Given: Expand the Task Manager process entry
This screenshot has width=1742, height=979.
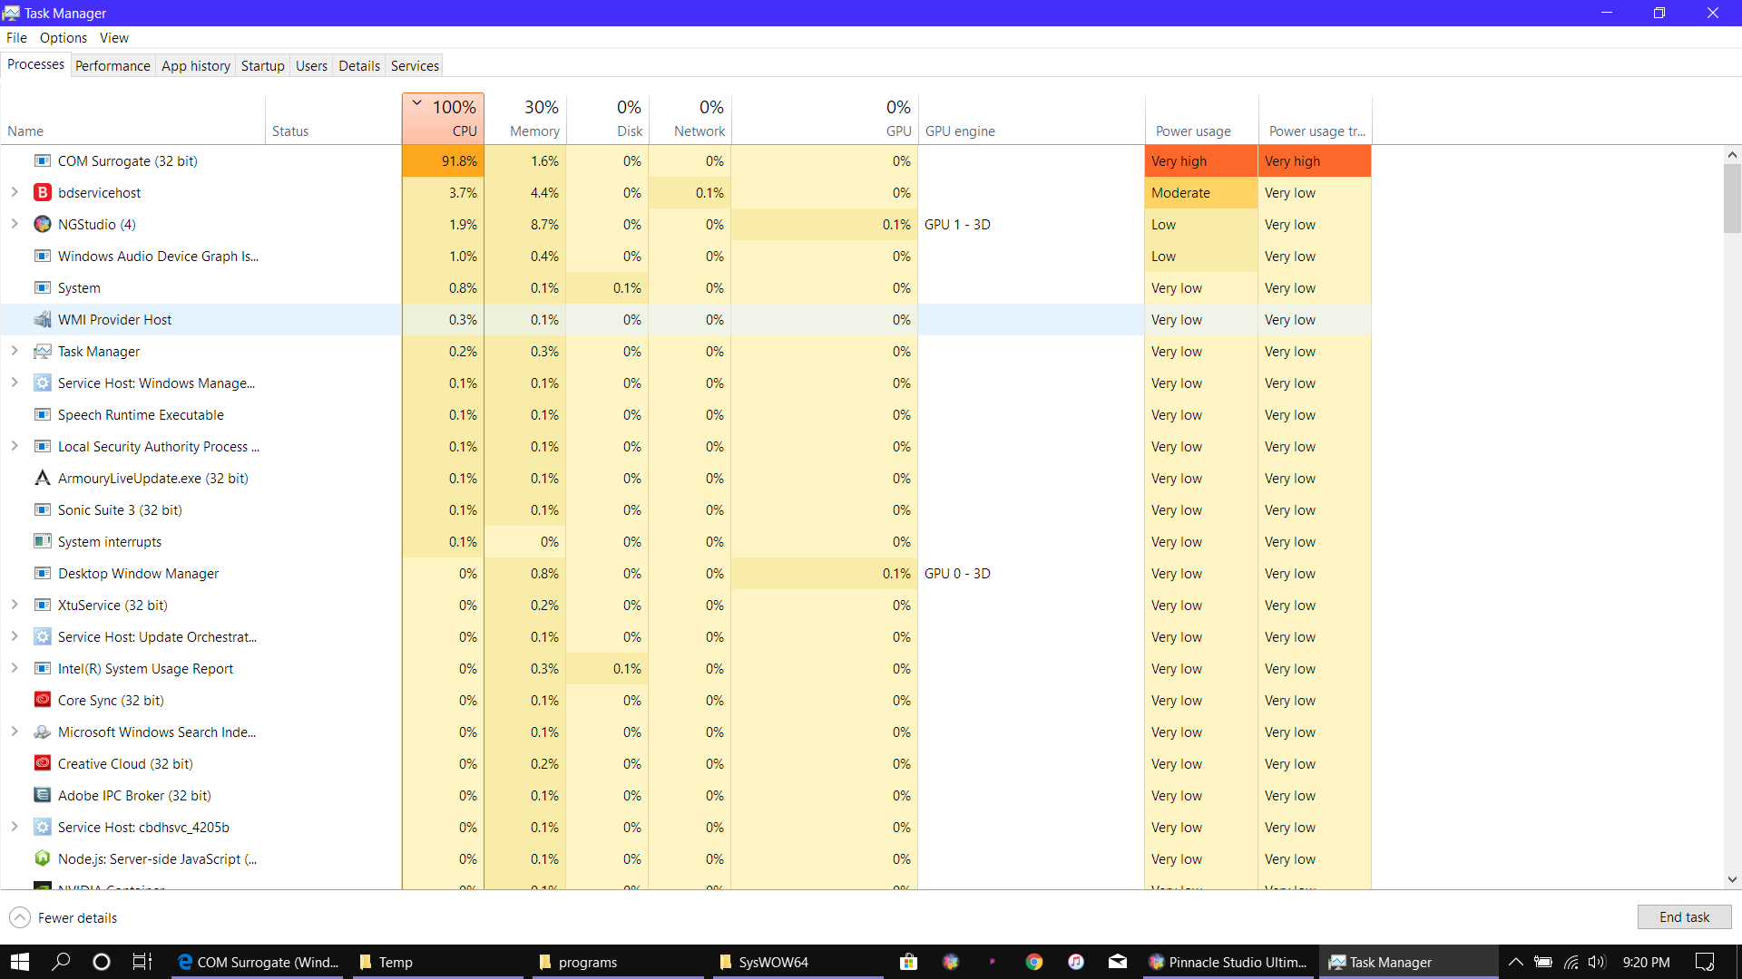Looking at the screenshot, I should click(15, 351).
